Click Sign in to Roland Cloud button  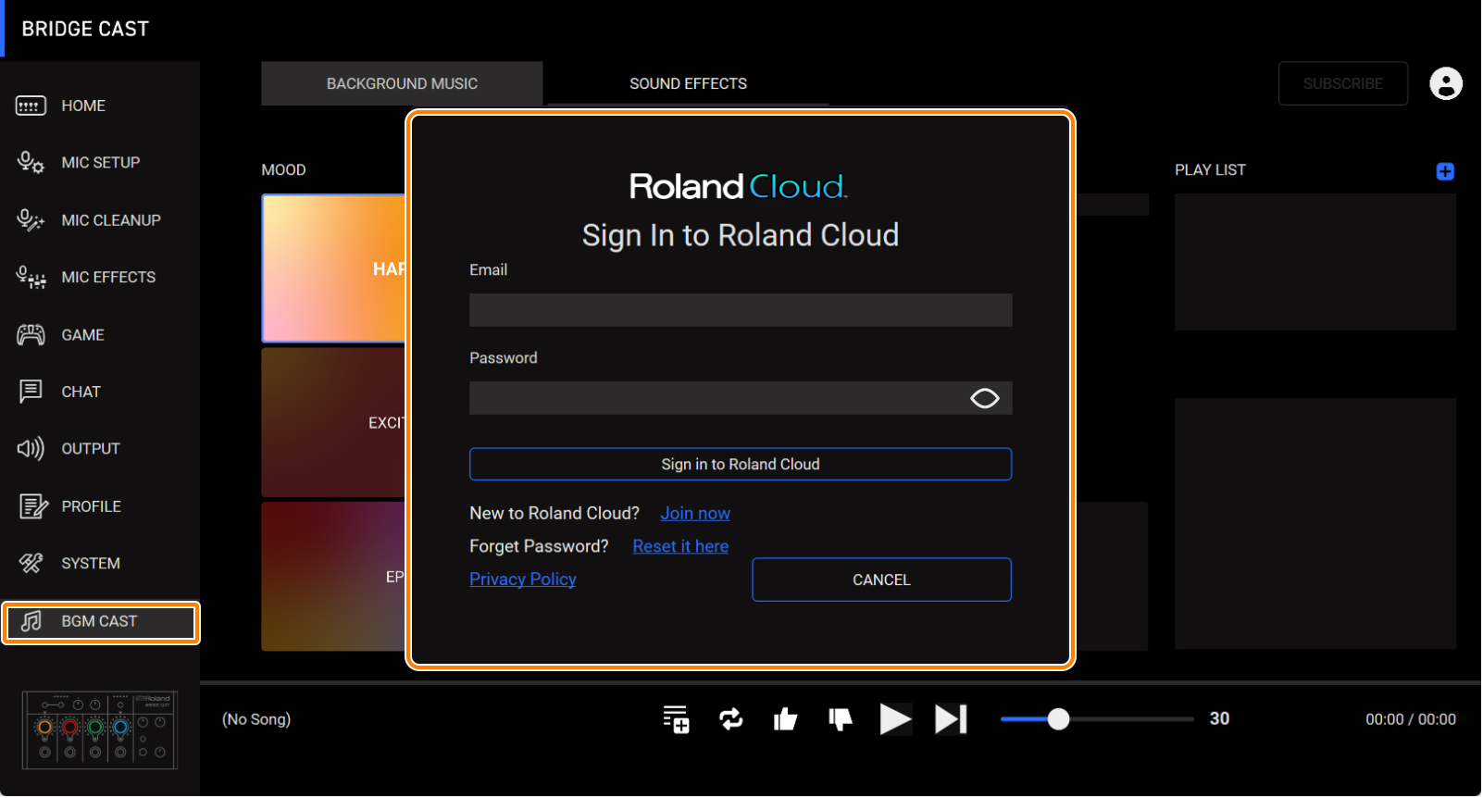coord(740,465)
